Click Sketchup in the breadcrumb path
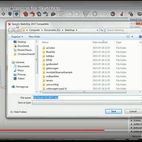This screenshot has height=142, width=142. (70, 30)
